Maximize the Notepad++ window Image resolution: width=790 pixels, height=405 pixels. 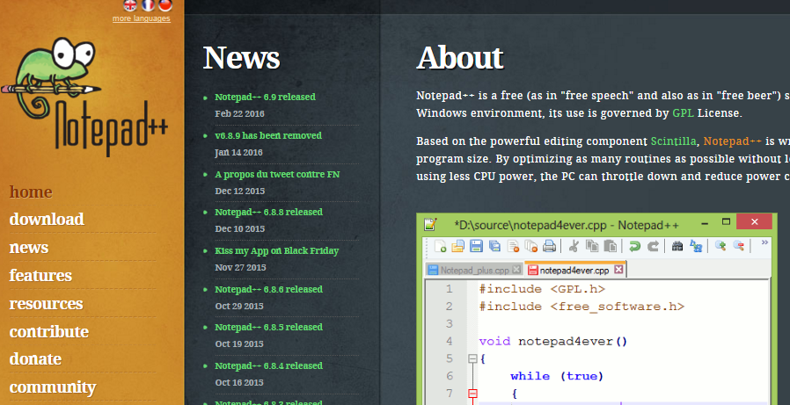coord(726,222)
